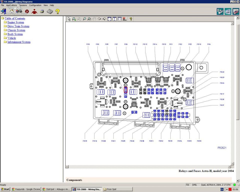Click diagram vertical scrollbar up arrow

click(232, 23)
